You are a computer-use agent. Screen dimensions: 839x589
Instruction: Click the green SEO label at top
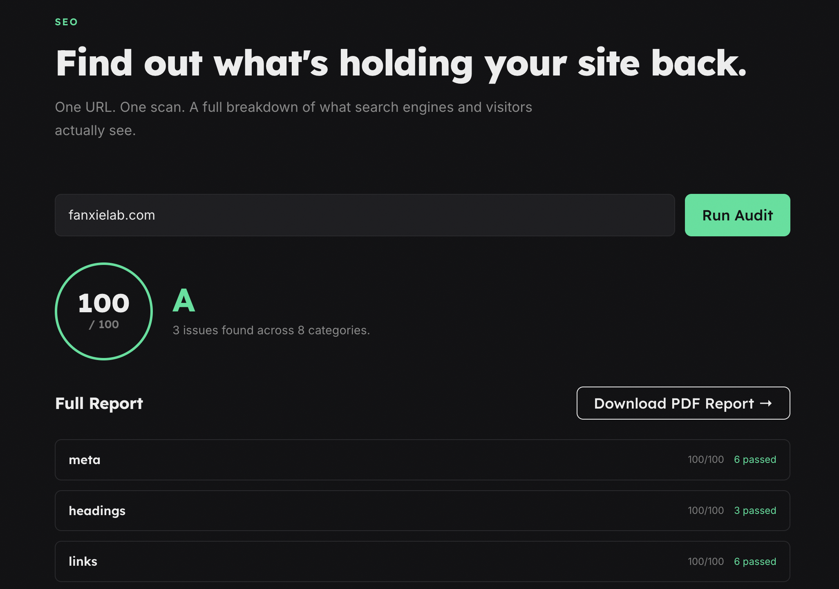click(66, 22)
